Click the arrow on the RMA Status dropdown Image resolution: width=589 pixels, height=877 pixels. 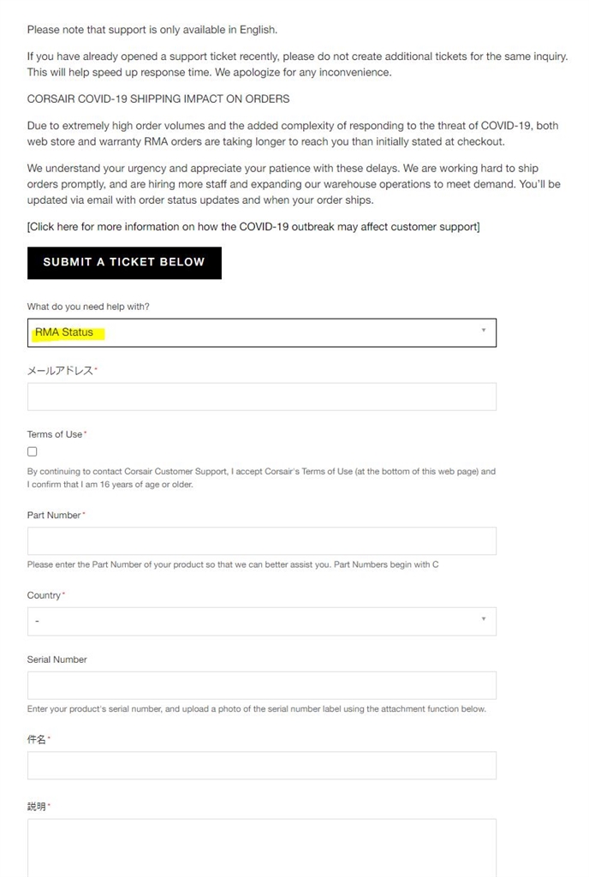coord(483,331)
